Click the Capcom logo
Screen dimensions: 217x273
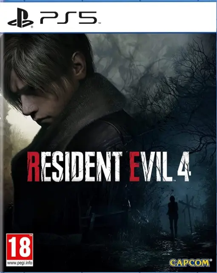pos(189,263)
